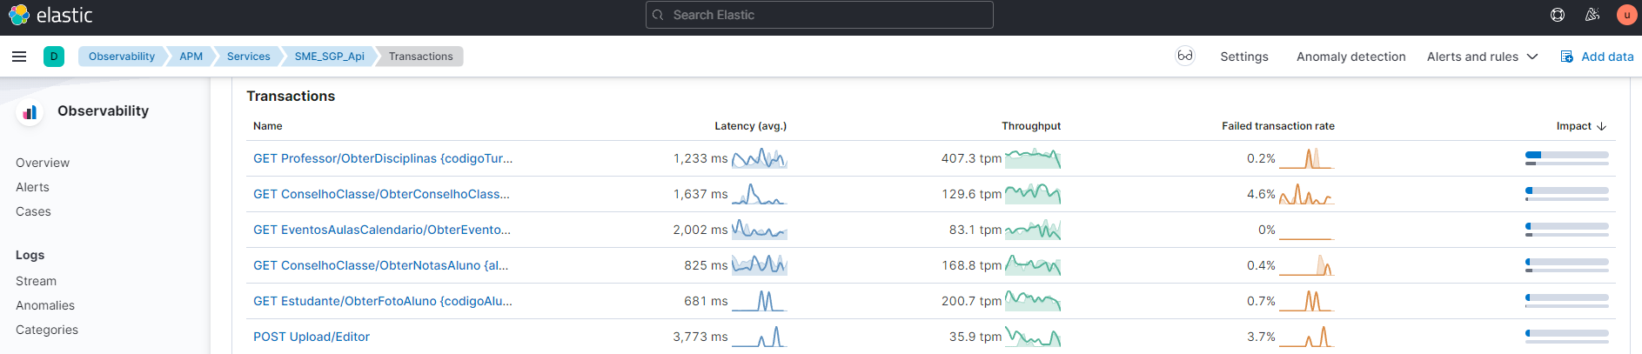The width and height of the screenshot is (1642, 354).
Task: Open the hamburger navigation menu
Action: click(x=19, y=57)
